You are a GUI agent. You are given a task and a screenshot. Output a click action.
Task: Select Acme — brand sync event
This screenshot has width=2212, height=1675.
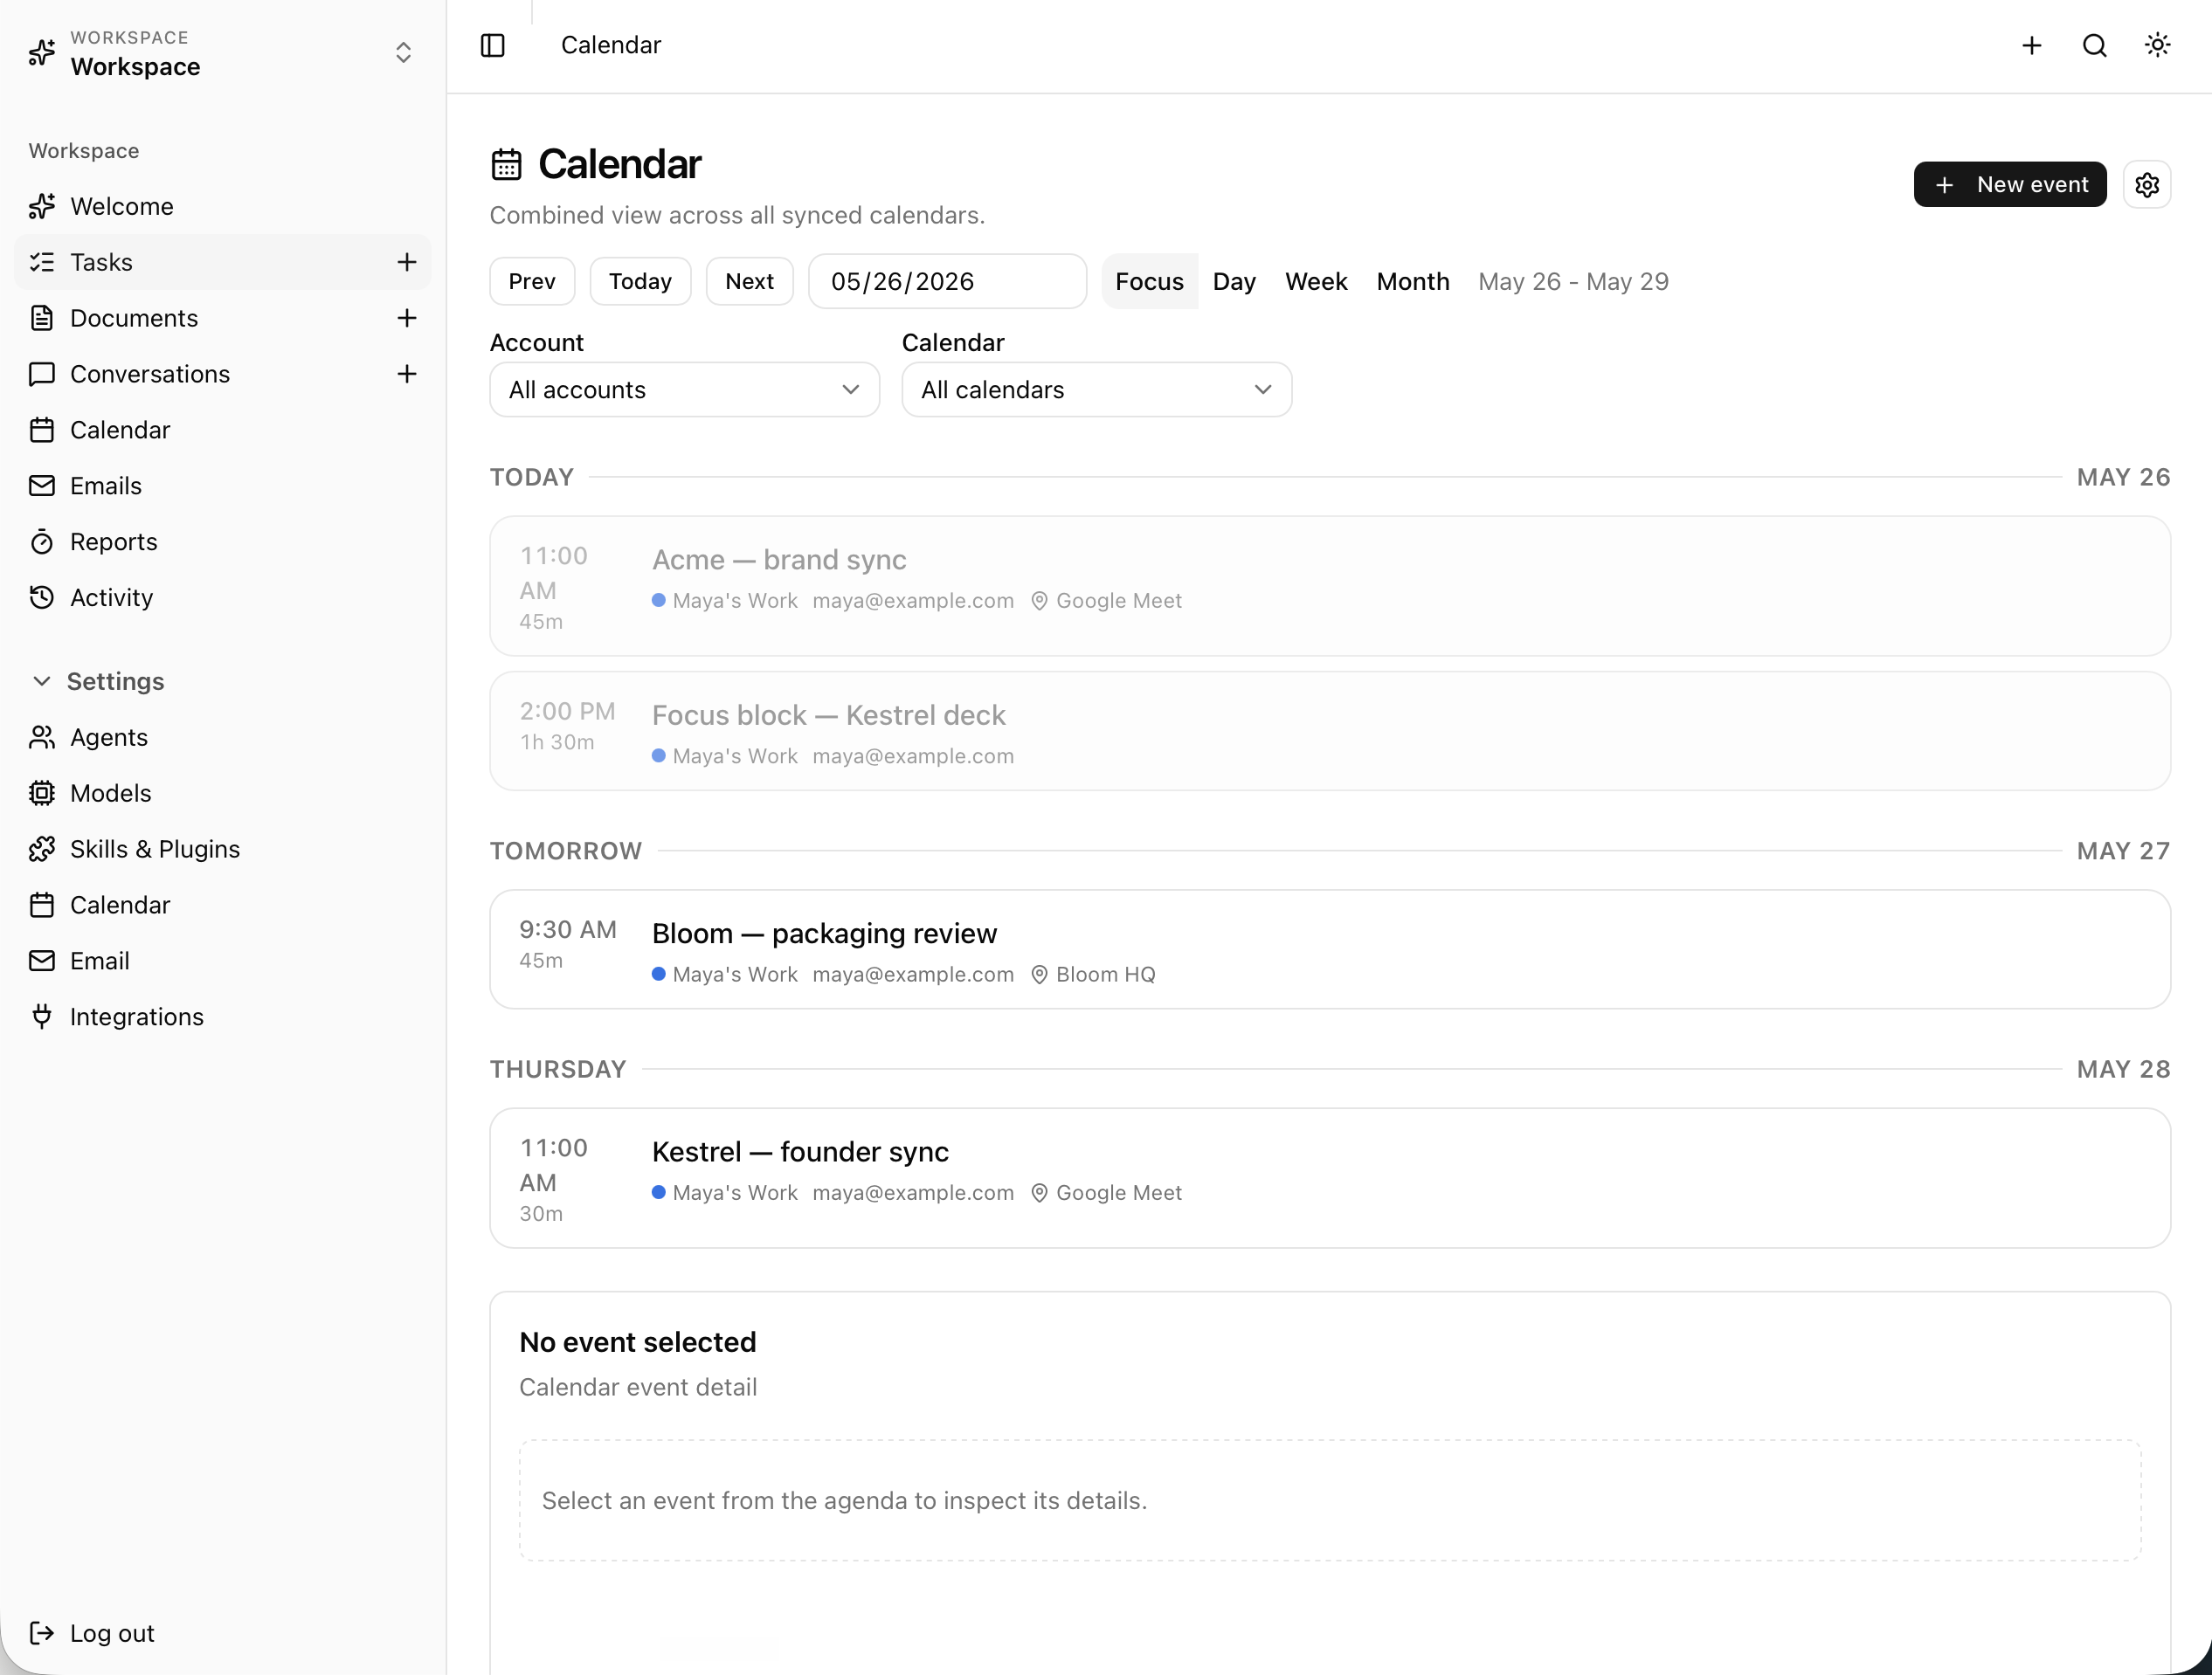click(1329, 587)
